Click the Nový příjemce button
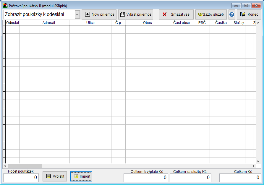This screenshot has height=185, width=264. 99,14
